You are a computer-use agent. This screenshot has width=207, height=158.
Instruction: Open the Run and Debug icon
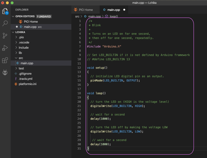(x=5, y=48)
